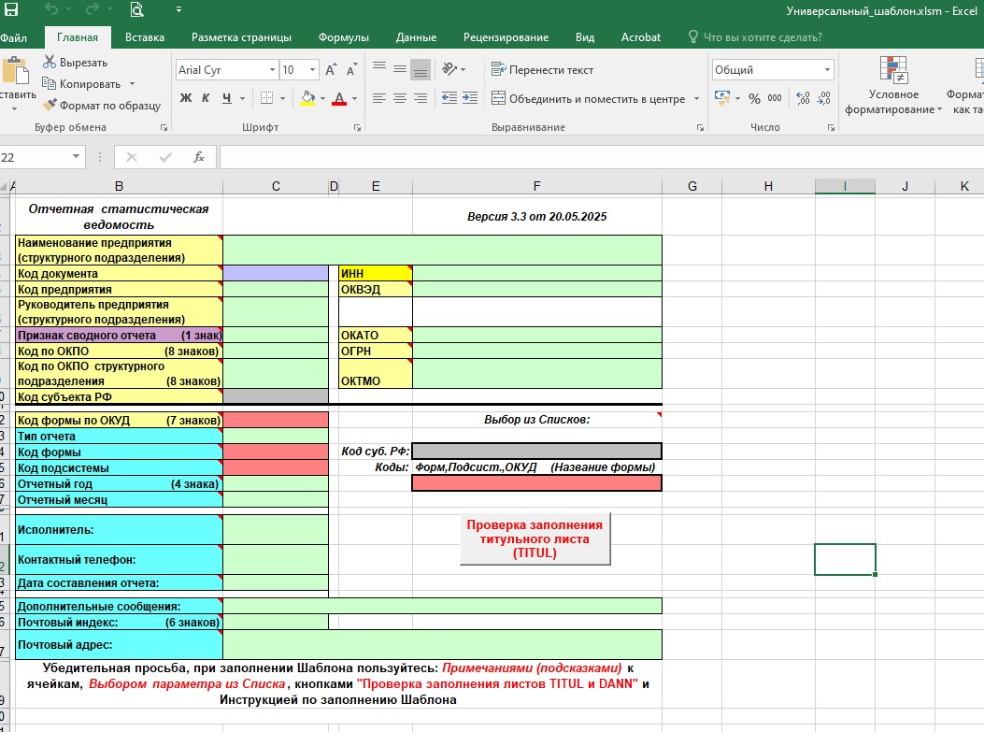Open the Arial Cyr font name dropdown
Viewport: 984px width, 732px height.
[x=272, y=70]
